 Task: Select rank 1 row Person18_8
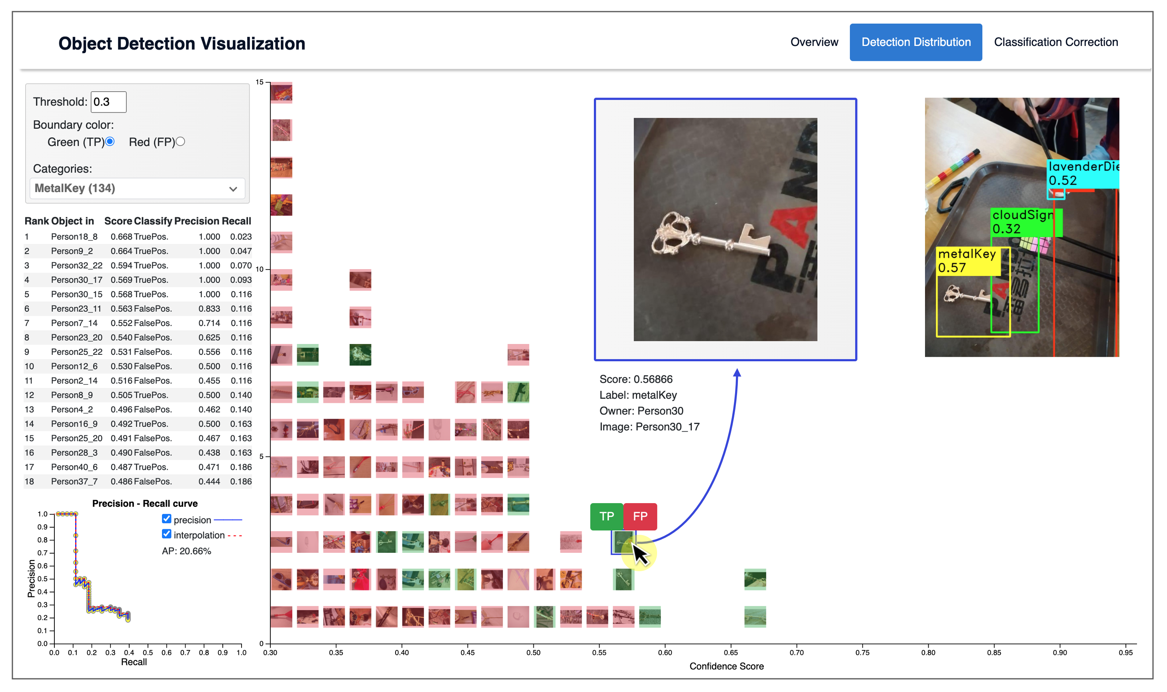pos(138,237)
